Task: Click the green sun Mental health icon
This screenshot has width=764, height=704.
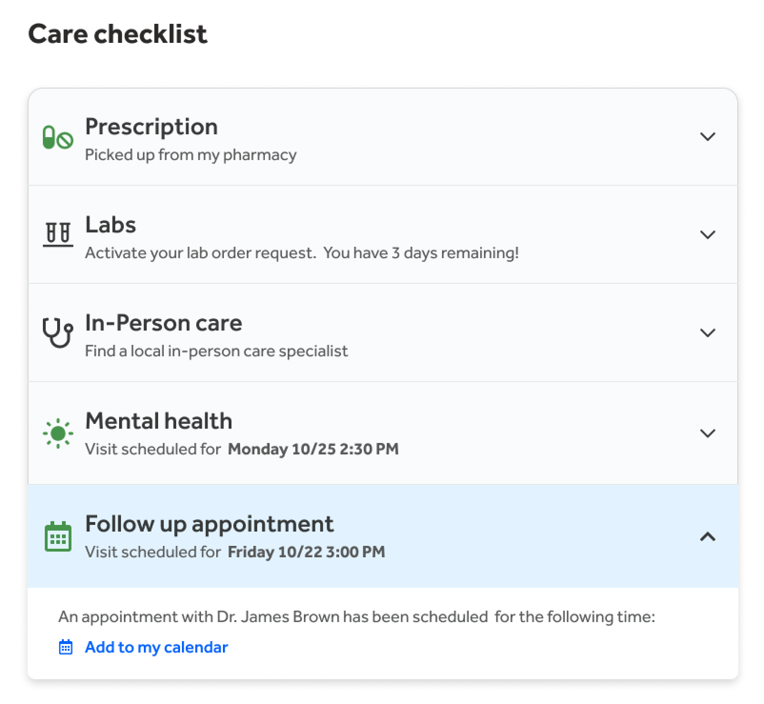Action: coord(58,433)
